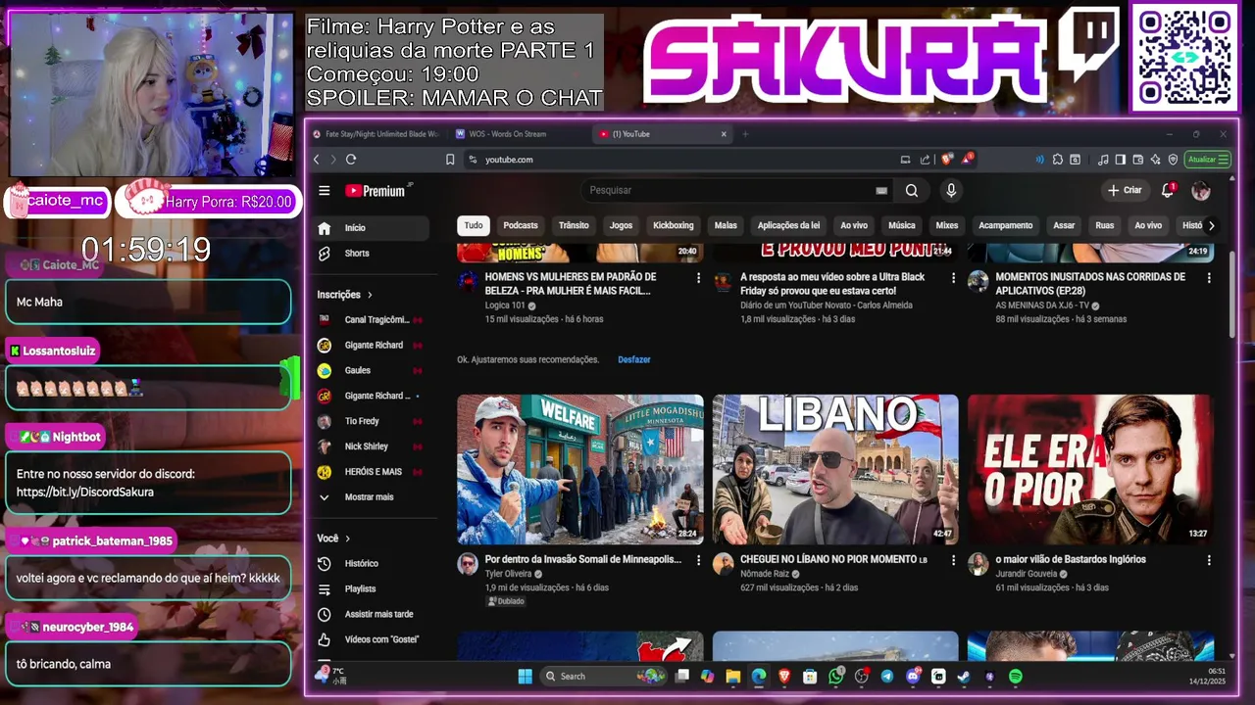The image size is (1255, 705).
Task: Click the Desfazer link
Action: pos(634,359)
